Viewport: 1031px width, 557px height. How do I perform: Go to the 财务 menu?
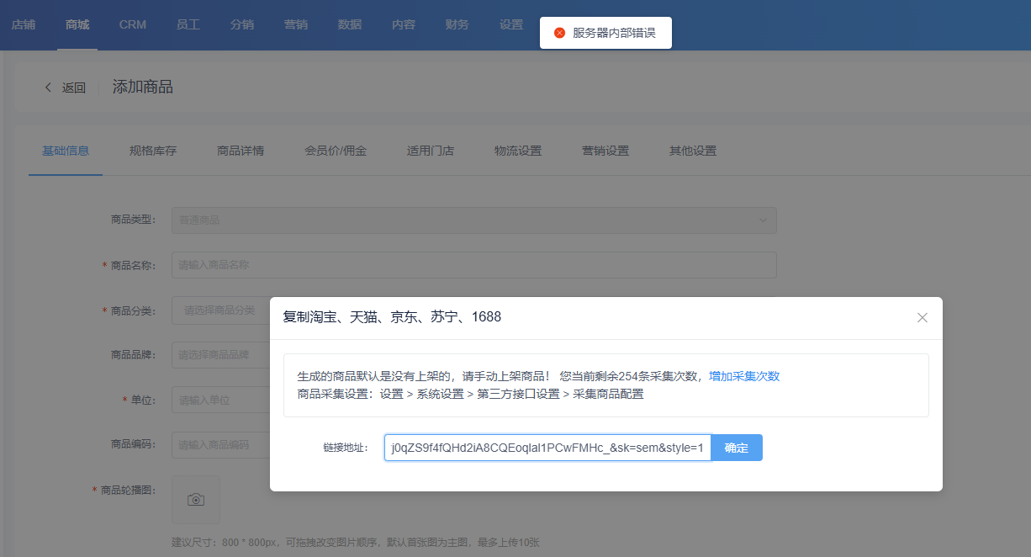457,25
